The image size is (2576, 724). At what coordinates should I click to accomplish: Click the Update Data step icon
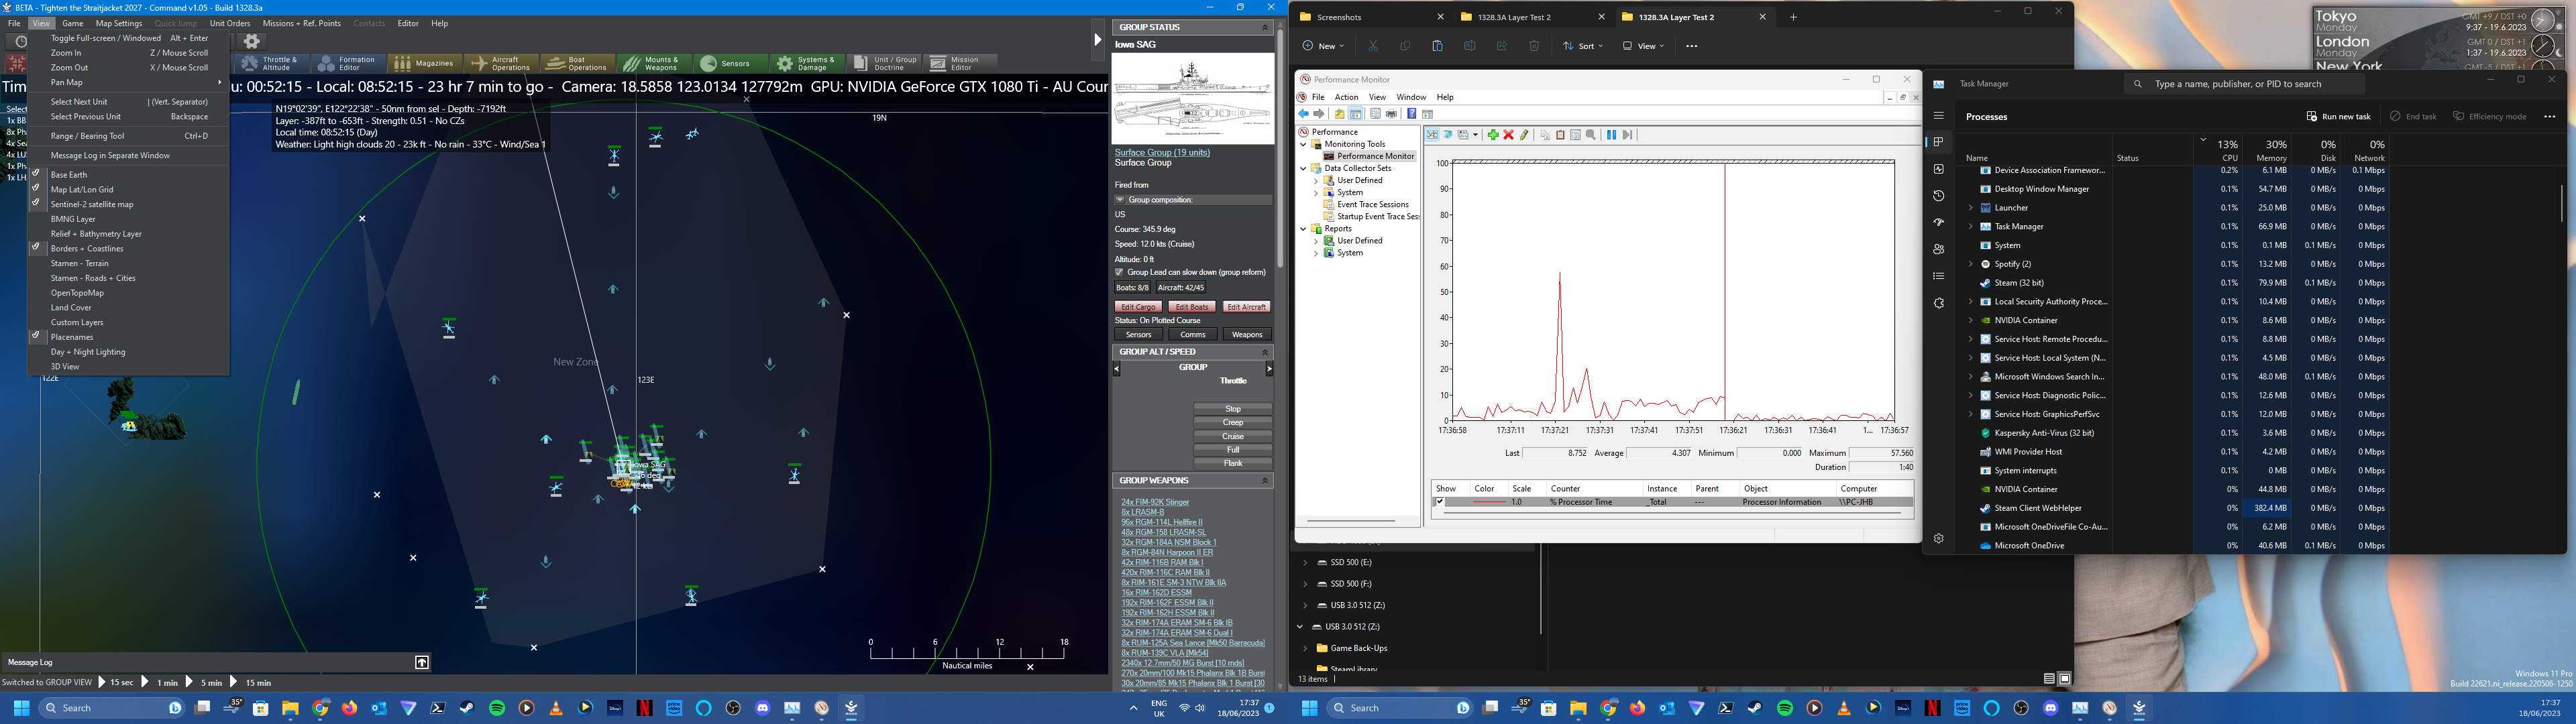(1627, 135)
